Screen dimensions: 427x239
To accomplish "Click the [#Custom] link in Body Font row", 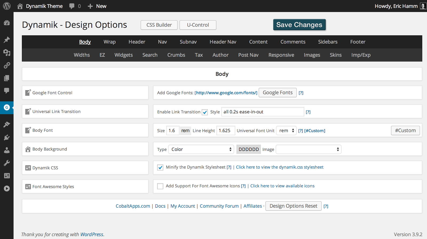I will (315, 131).
